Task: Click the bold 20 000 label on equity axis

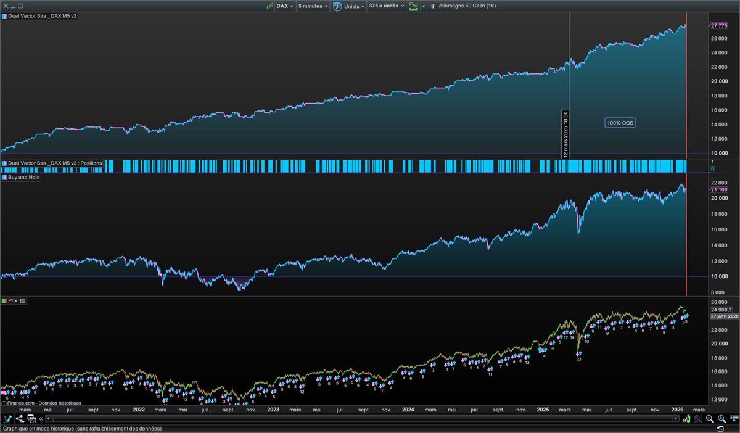Action: pos(719,81)
